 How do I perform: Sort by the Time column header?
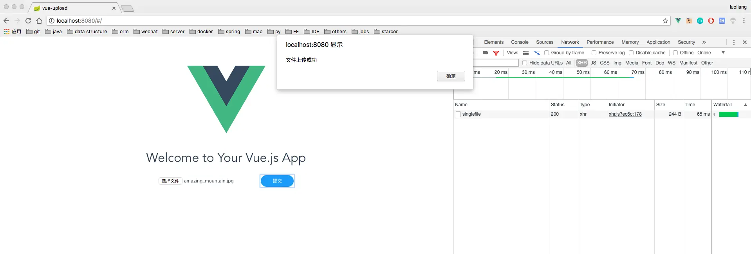(697, 105)
